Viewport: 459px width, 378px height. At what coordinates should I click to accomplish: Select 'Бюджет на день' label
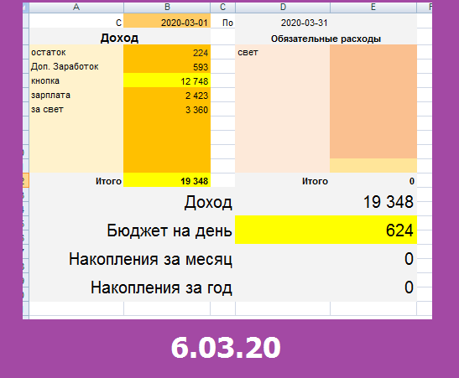coord(170,230)
